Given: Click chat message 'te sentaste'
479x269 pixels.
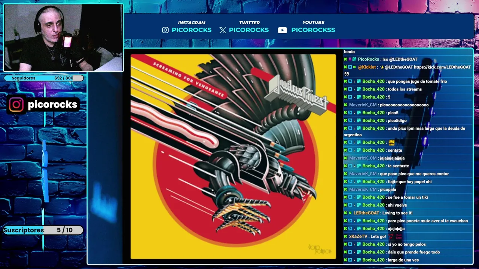Looking at the screenshot, I should 398,166.
